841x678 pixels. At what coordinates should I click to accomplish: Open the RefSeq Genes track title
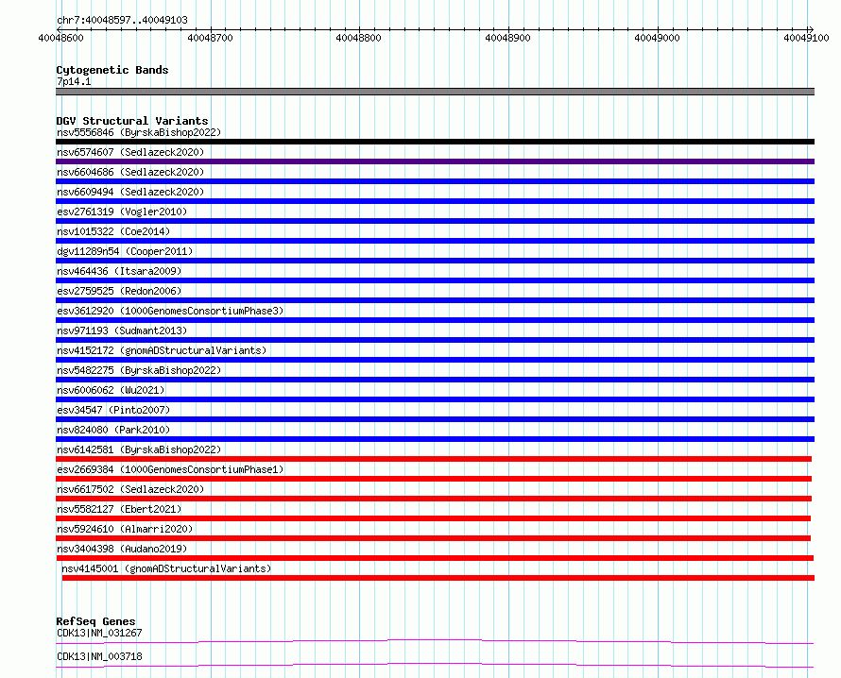click(96, 621)
